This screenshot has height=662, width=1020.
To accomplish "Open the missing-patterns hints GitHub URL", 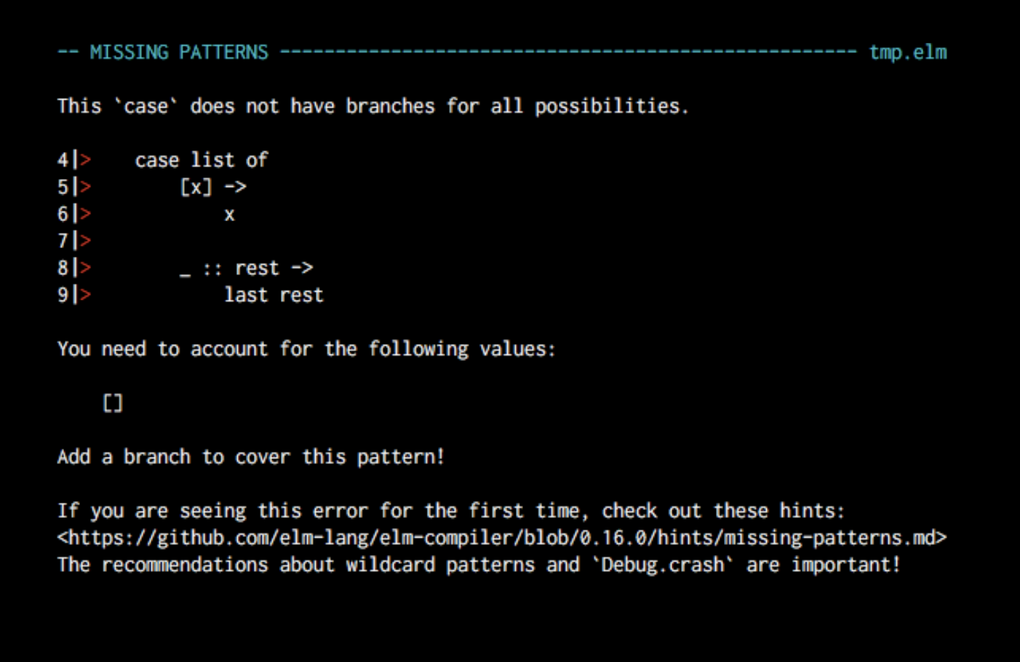I will [x=502, y=538].
